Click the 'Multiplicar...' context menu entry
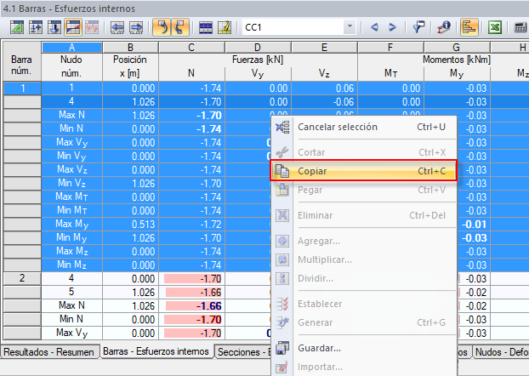The width and height of the screenshot is (529, 376). point(364,260)
